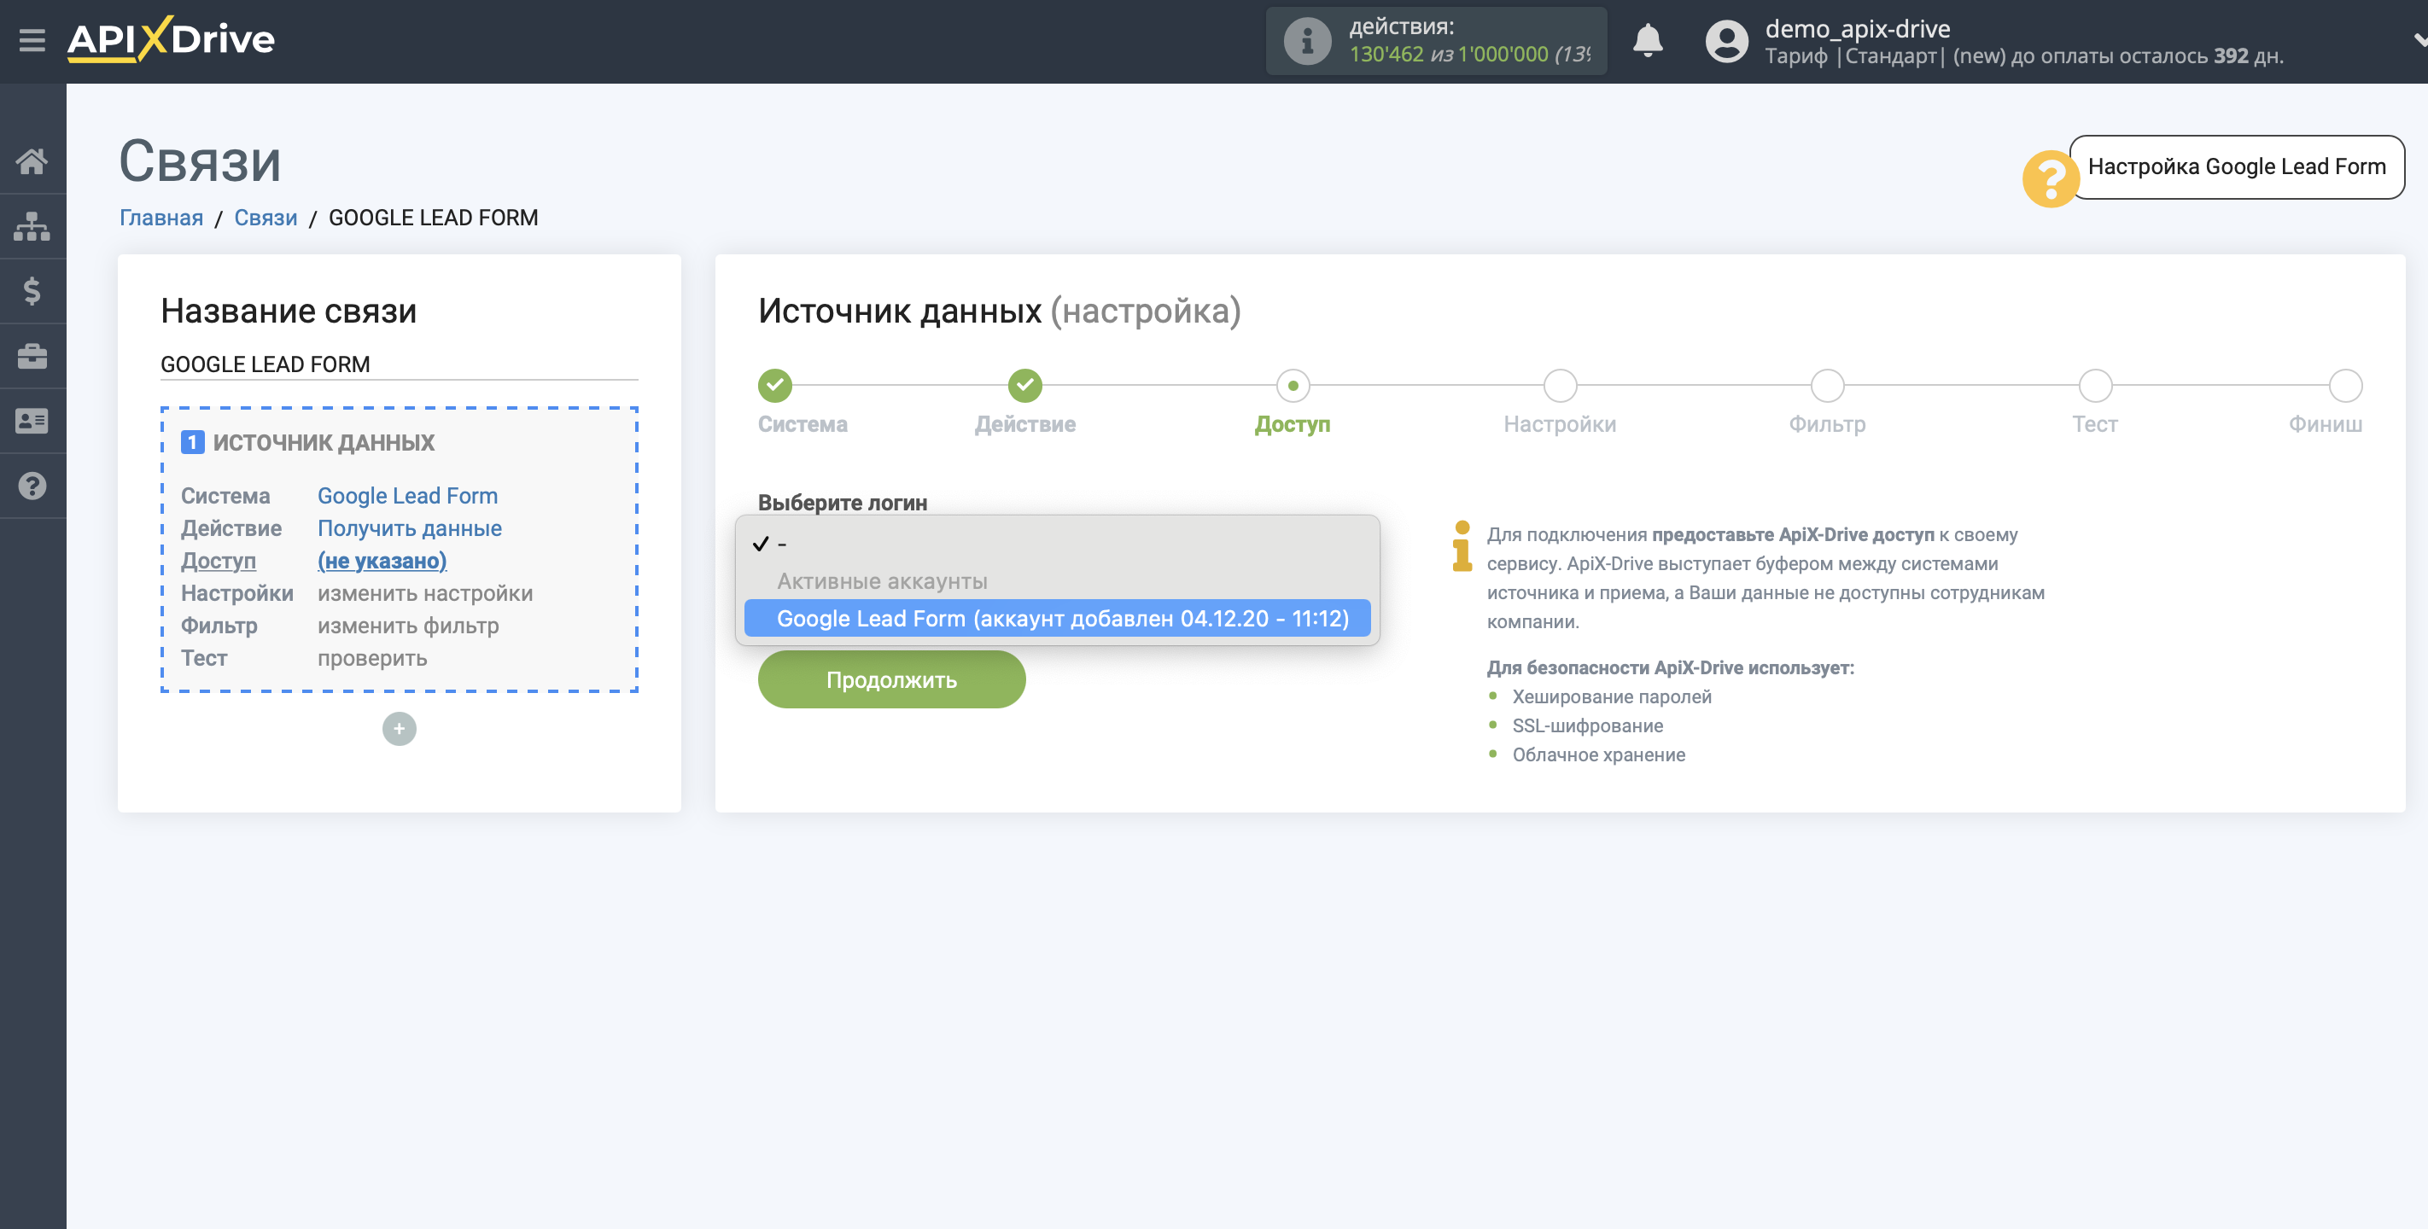Open the Google Lead Form system link

(407, 496)
